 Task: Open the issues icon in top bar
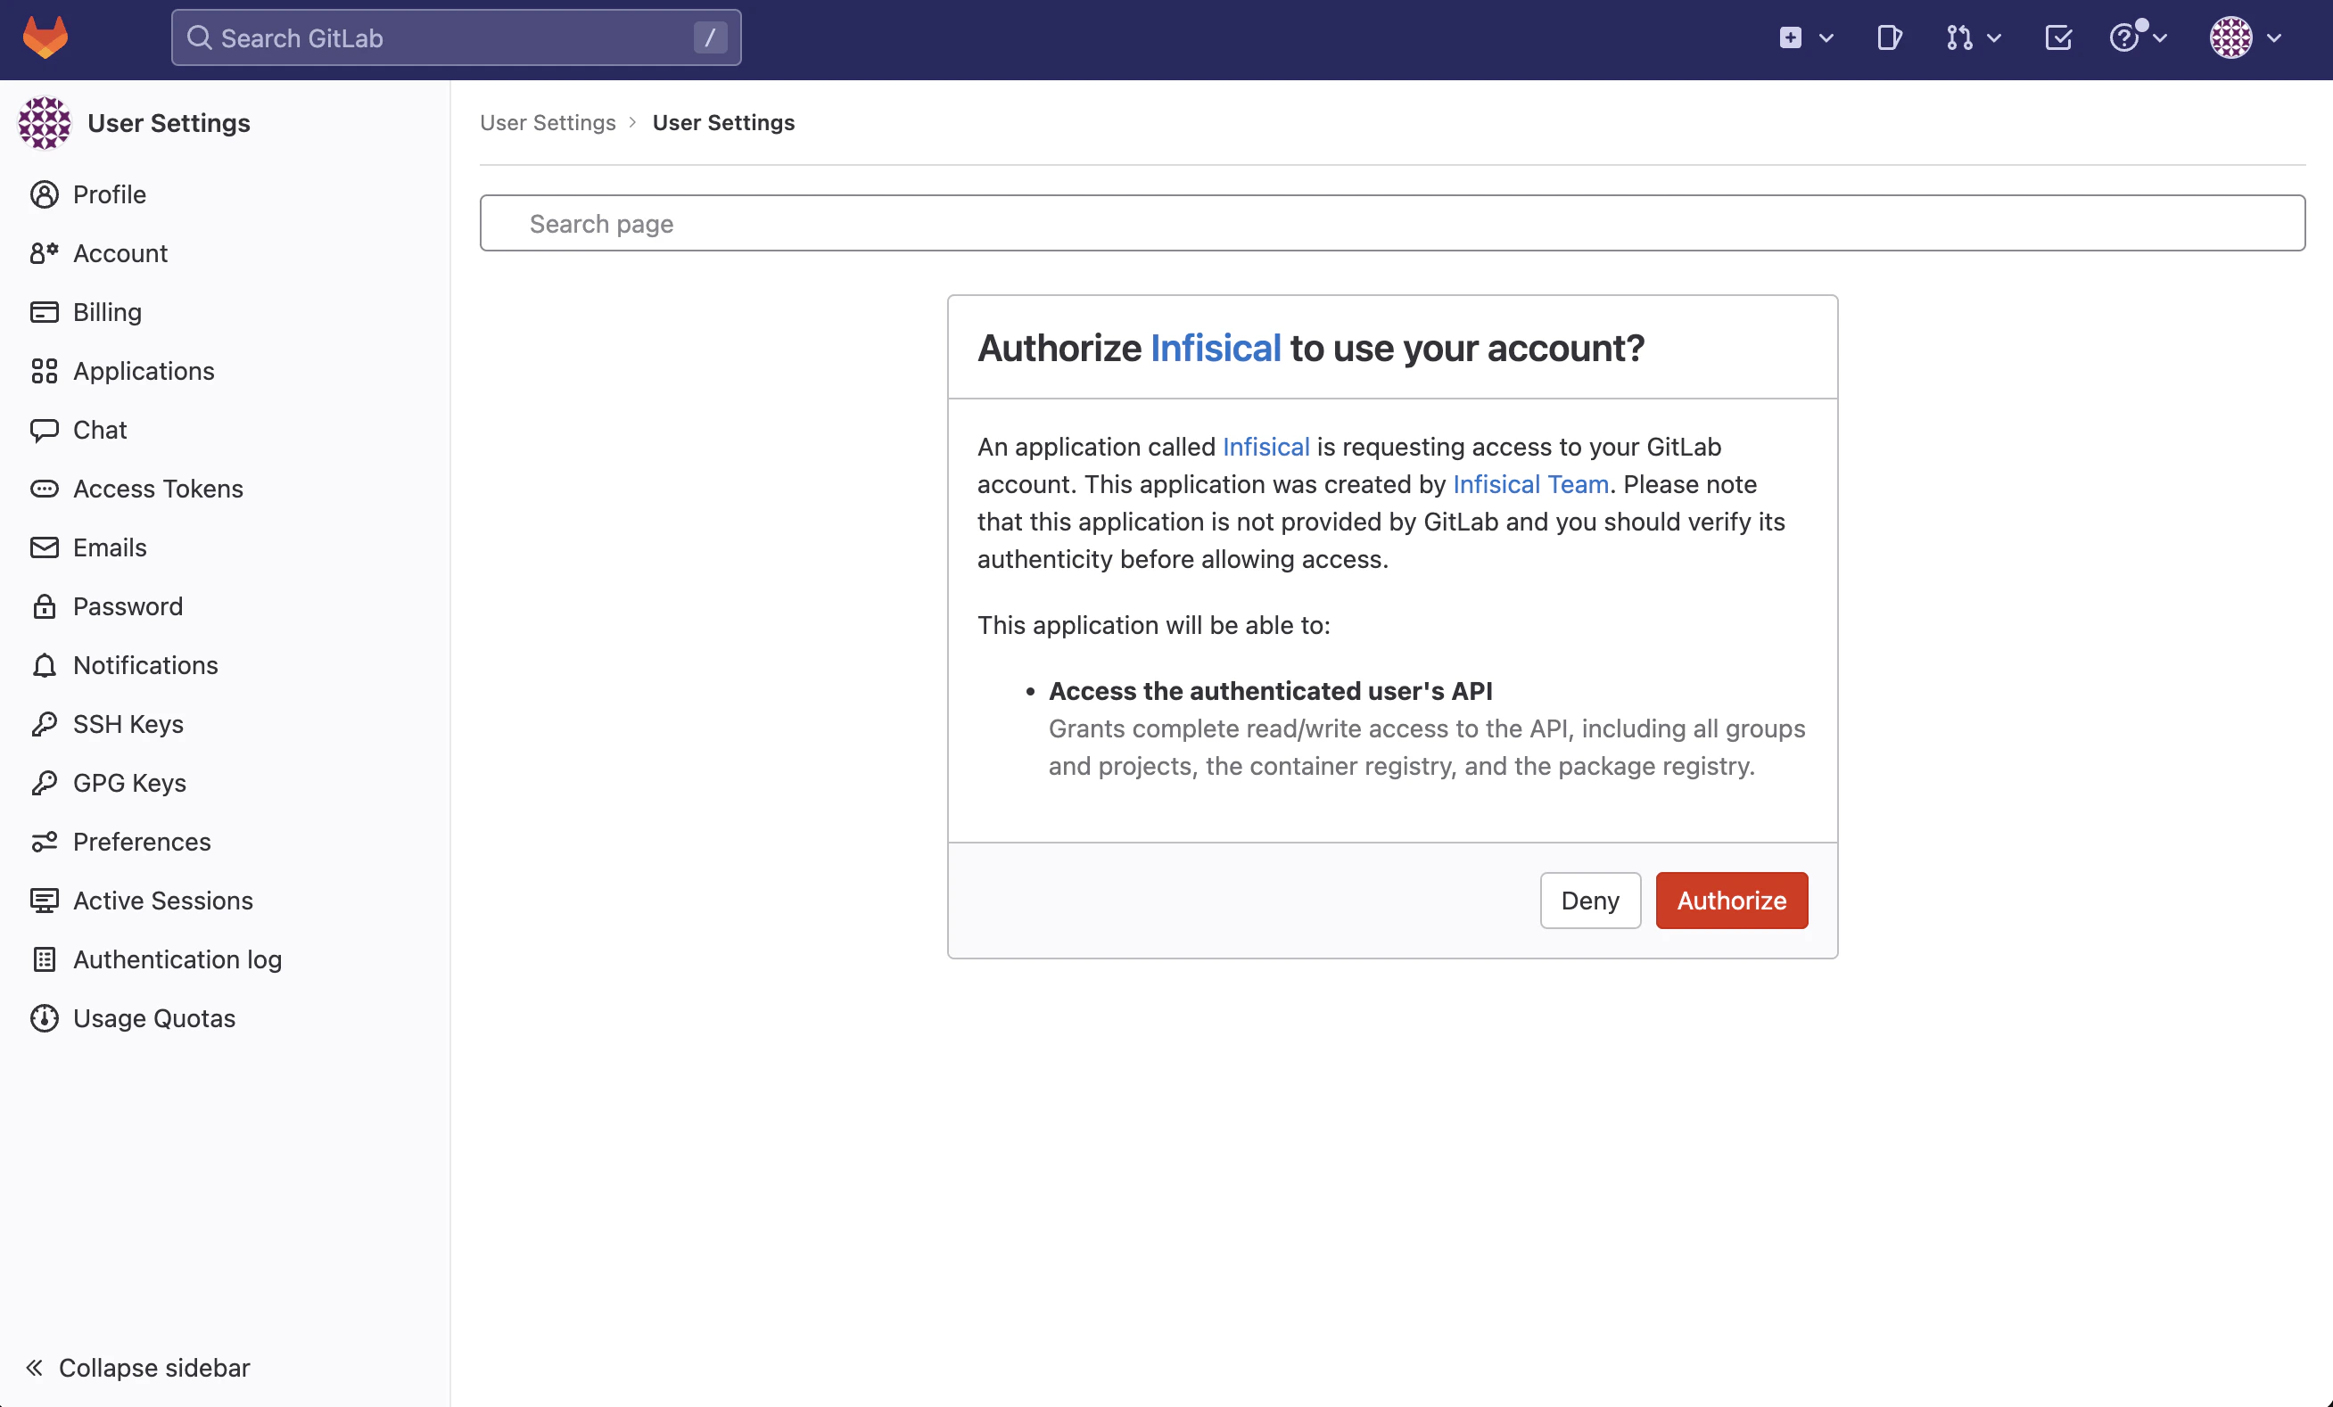[1889, 37]
